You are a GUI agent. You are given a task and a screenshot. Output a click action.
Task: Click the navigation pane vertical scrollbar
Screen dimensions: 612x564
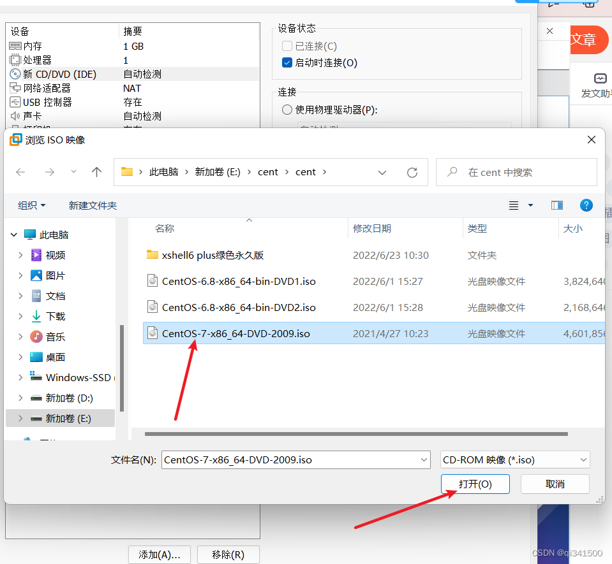(122, 368)
